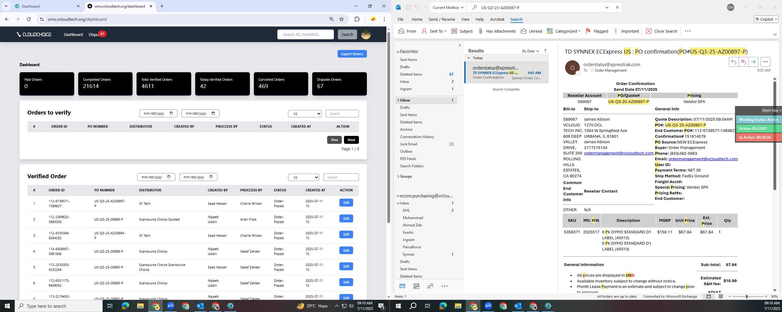Open the browser extensions puzzle icon
The height and width of the screenshot is (312, 782).
tap(357, 19)
